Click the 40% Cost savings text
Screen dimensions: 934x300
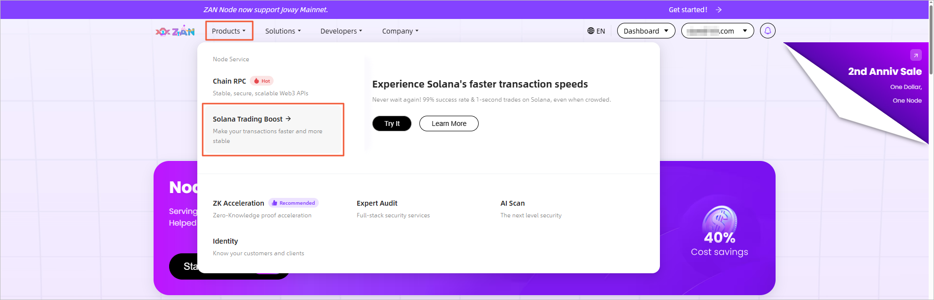tap(720, 244)
